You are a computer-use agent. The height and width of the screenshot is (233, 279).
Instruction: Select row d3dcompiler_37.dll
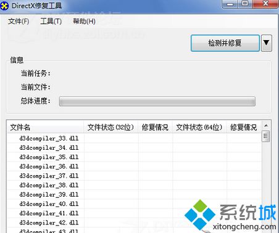(135, 176)
